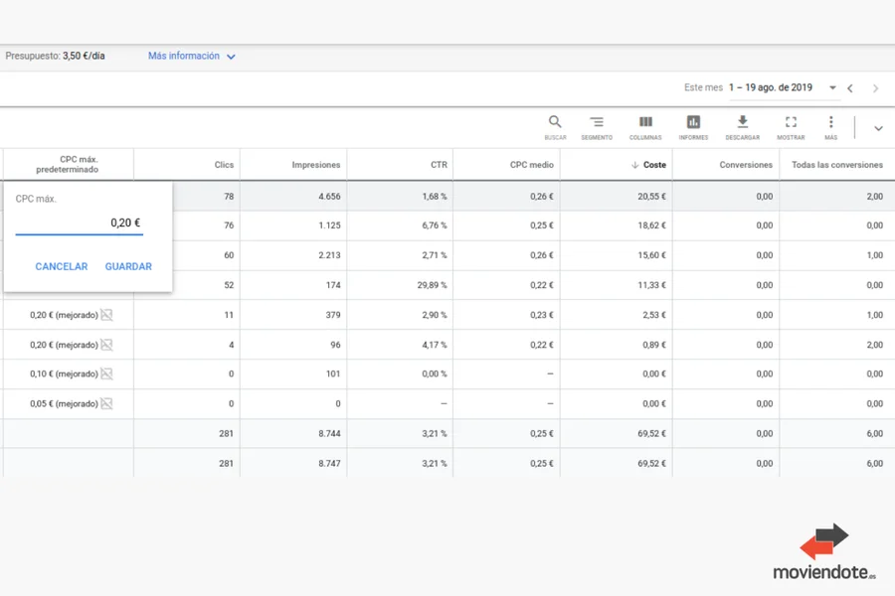The height and width of the screenshot is (596, 895).
Task: Click the Buscar search icon
Action: [x=555, y=123]
